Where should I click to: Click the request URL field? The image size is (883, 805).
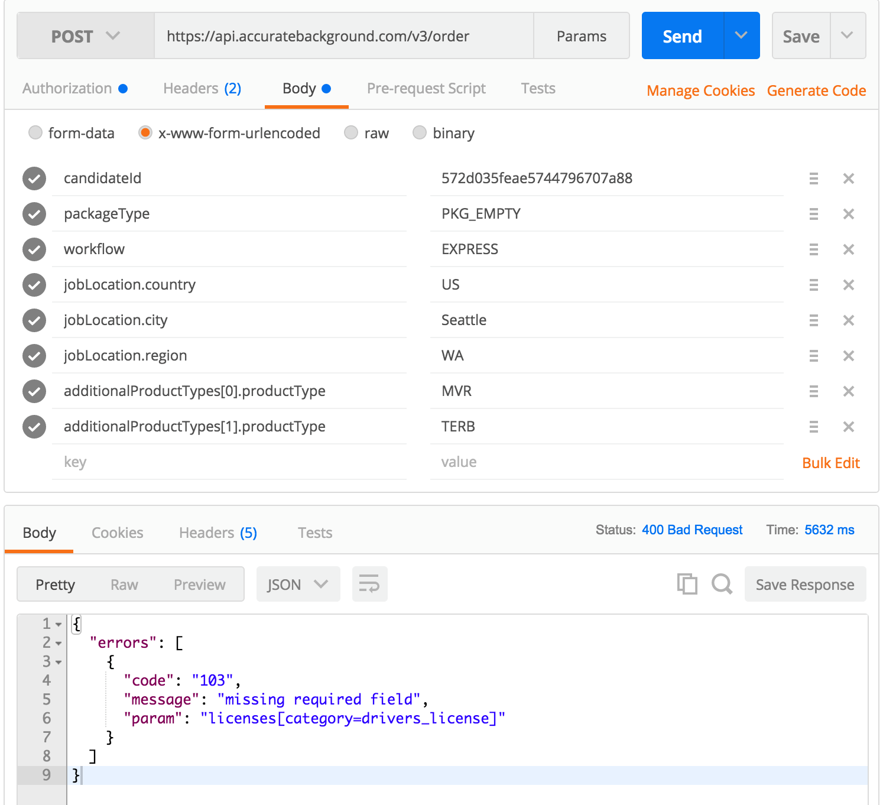point(344,36)
